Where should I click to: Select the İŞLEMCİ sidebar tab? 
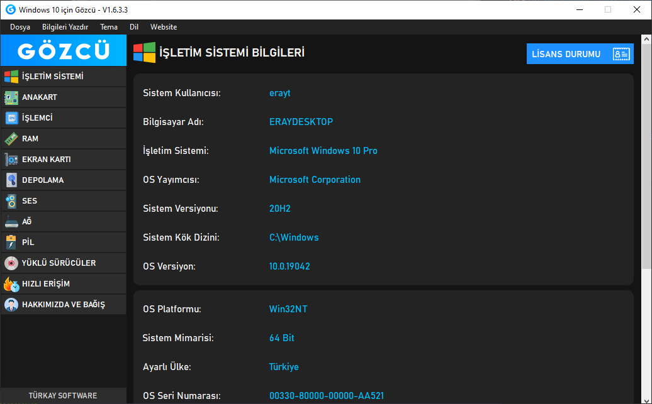(64, 118)
